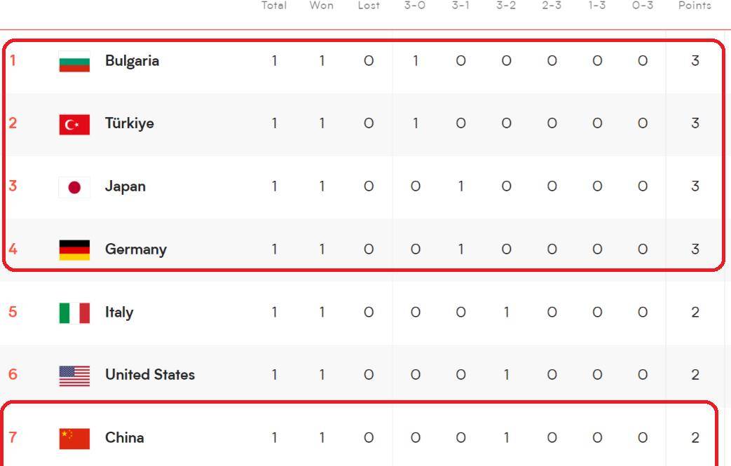The height and width of the screenshot is (466, 731).
Task: Click Bulgaria's points value
Action: (x=695, y=61)
